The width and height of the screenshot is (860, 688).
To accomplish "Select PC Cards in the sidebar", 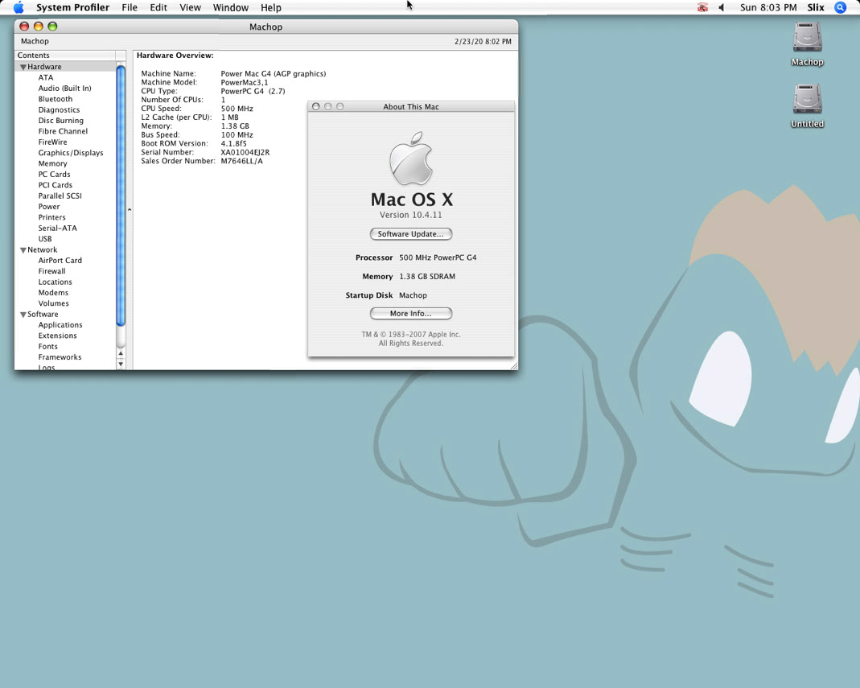I will click(54, 175).
